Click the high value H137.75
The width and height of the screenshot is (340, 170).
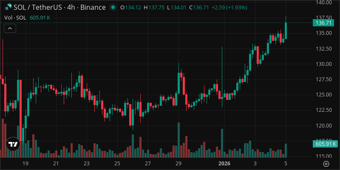(x=154, y=8)
